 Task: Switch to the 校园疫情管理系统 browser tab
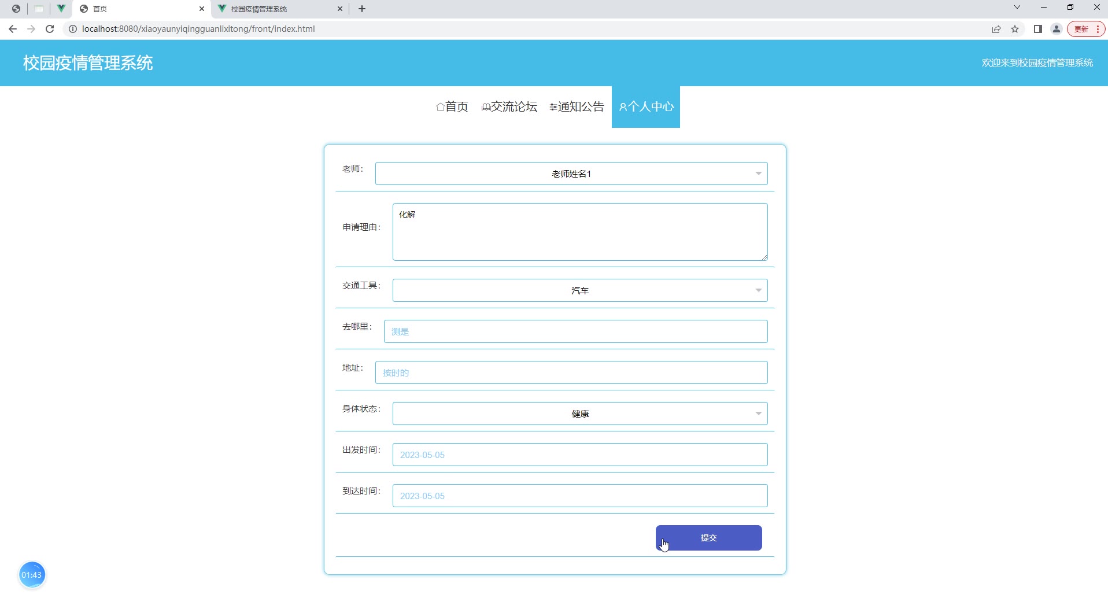click(x=280, y=9)
